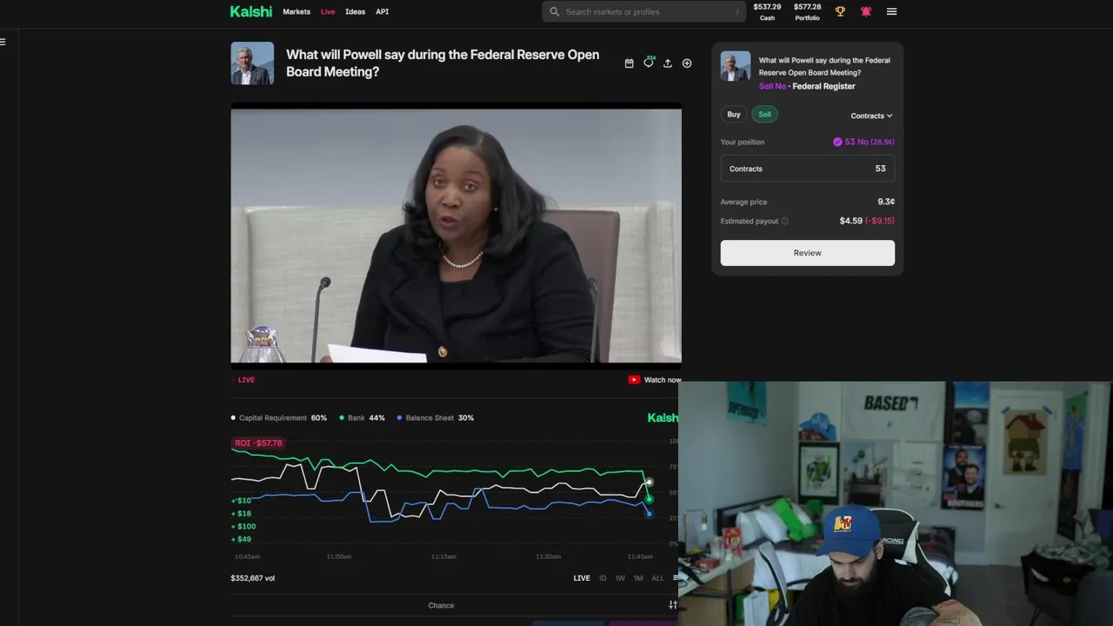
Task: Open the calendar icon next to market title
Action: [x=630, y=63]
